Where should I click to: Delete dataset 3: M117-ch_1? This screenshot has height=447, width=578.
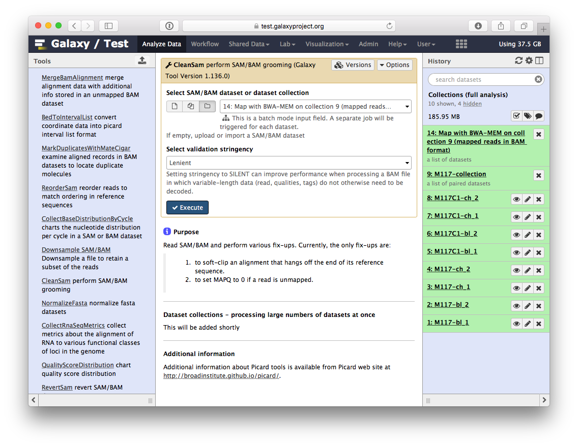click(x=538, y=288)
